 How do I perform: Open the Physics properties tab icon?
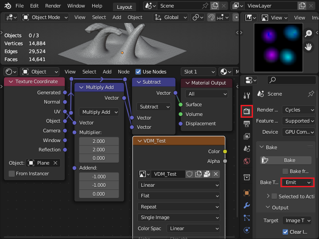point(247,230)
